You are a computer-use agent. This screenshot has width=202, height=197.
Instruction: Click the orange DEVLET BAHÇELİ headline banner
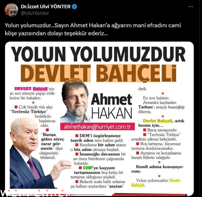pos(98,73)
